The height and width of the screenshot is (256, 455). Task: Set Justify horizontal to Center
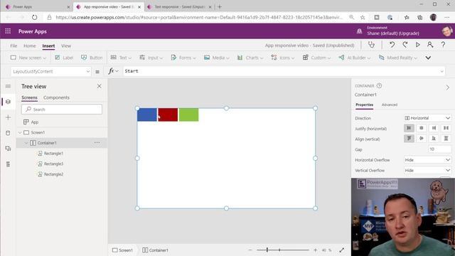click(422, 128)
